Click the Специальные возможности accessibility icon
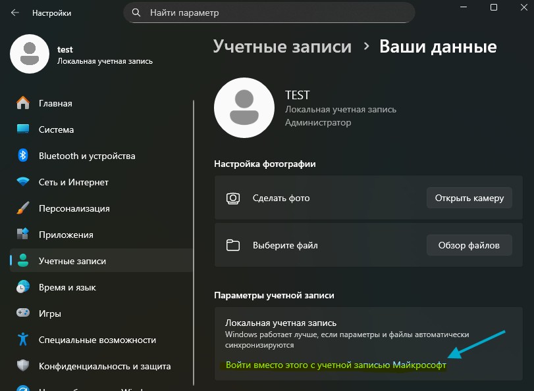This screenshot has height=391, width=534. coord(23,340)
